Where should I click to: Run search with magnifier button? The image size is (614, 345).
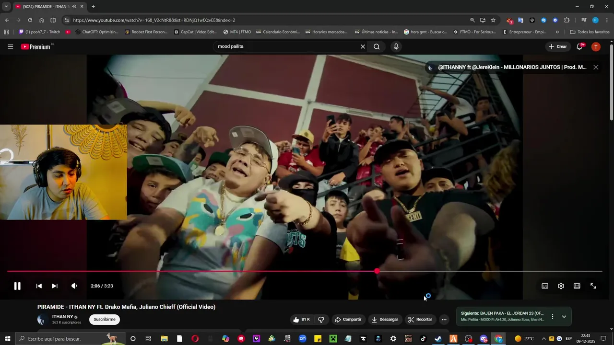click(x=377, y=46)
